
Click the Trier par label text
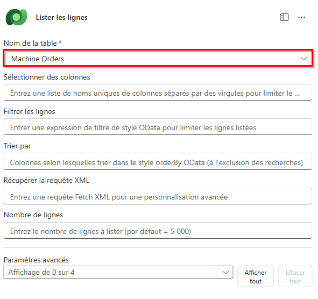coord(17,146)
